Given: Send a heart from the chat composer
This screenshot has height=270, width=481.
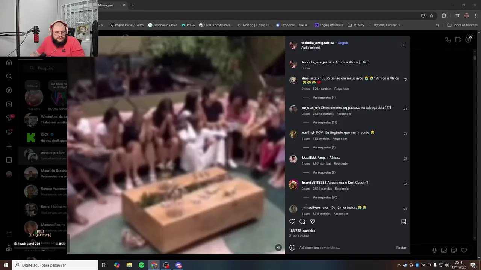Looking at the screenshot, I should click(464, 250).
